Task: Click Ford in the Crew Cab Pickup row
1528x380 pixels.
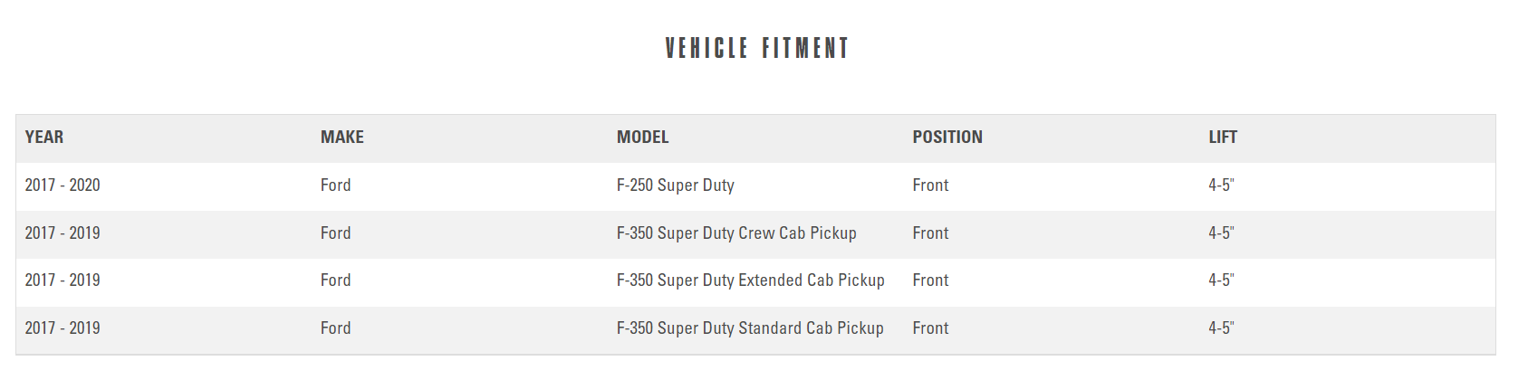Action: coord(335,233)
